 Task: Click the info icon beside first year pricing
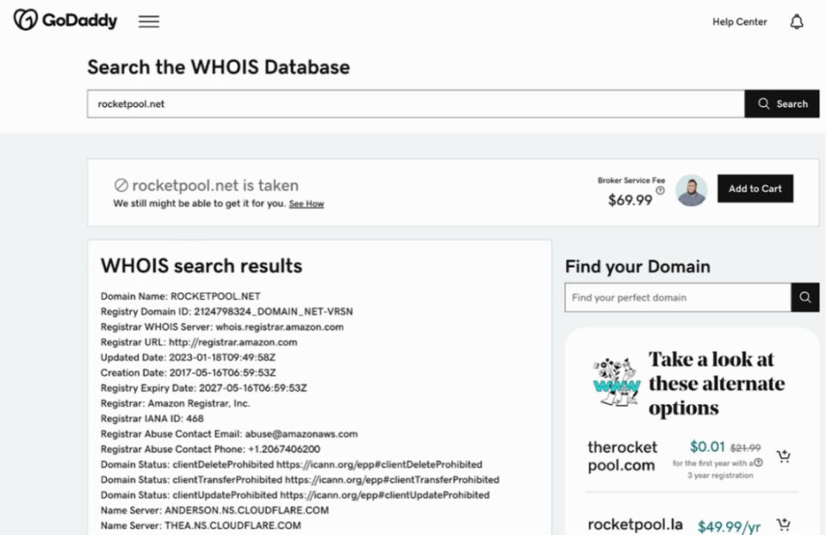click(x=758, y=463)
